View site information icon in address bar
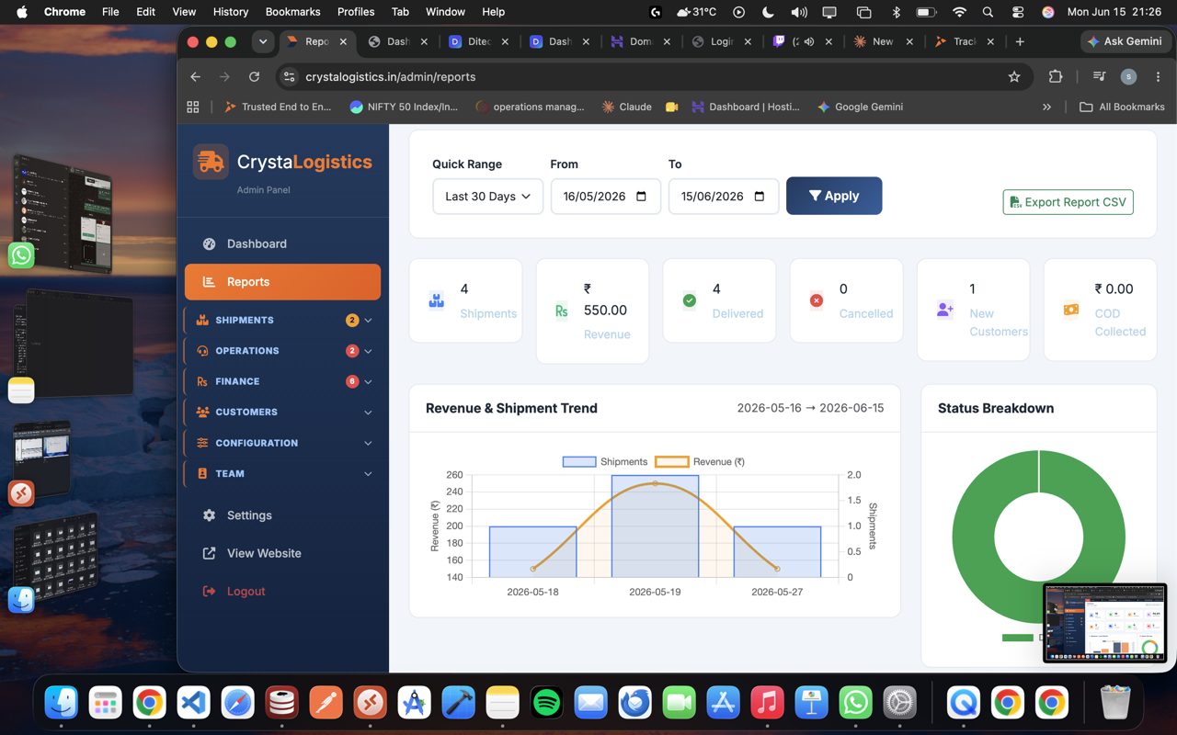Viewport: 1177px width, 735px height. tap(290, 77)
